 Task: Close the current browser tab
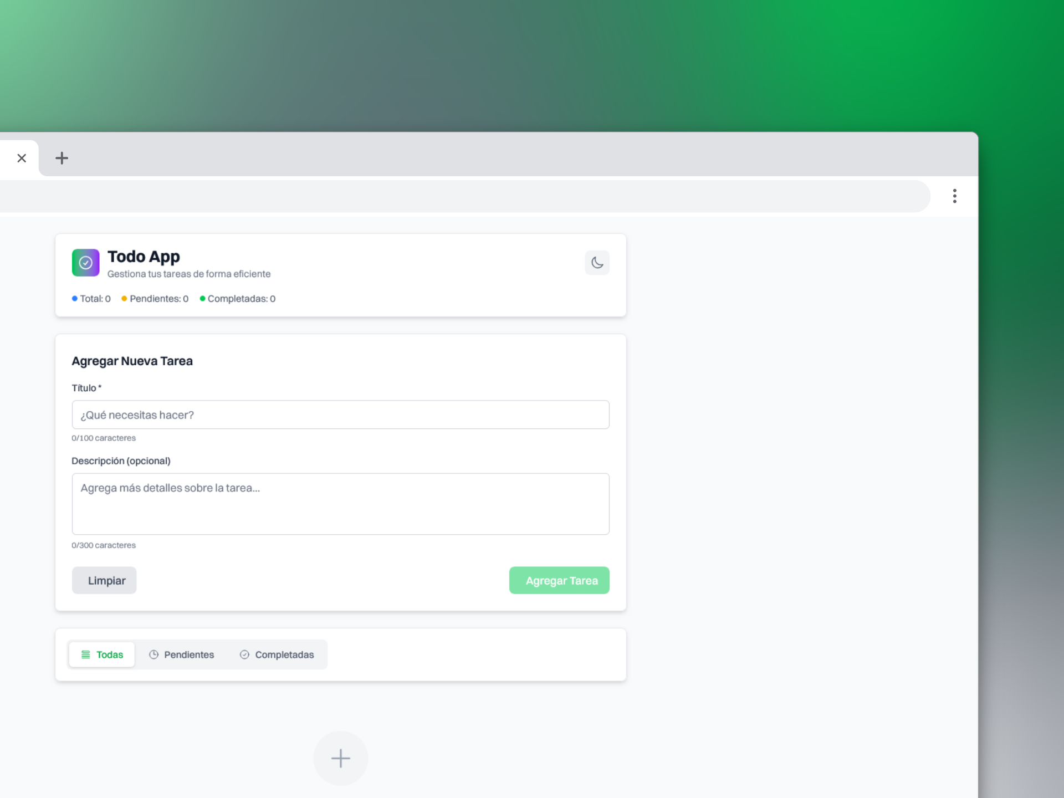(22, 158)
